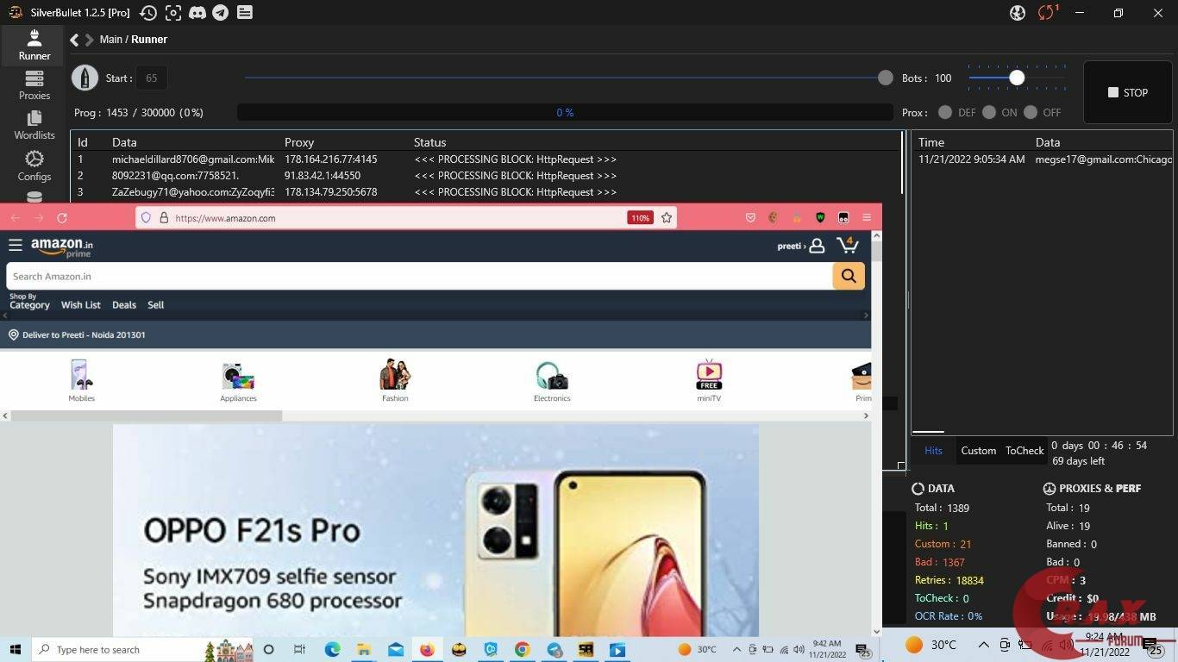1178x662 pixels.
Task: Open Microsoft Edge from the taskbar
Action: pos(332,650)
